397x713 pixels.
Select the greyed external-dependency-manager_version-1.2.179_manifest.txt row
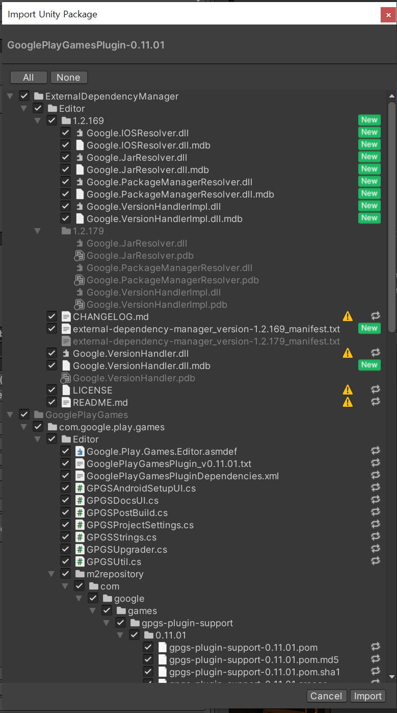[194, 341]
